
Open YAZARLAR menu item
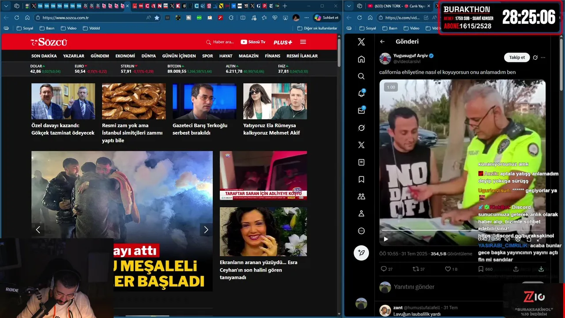click(x=74, y=56)
